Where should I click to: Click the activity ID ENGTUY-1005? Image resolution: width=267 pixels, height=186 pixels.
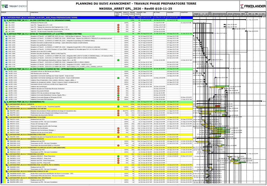point(14,122)
